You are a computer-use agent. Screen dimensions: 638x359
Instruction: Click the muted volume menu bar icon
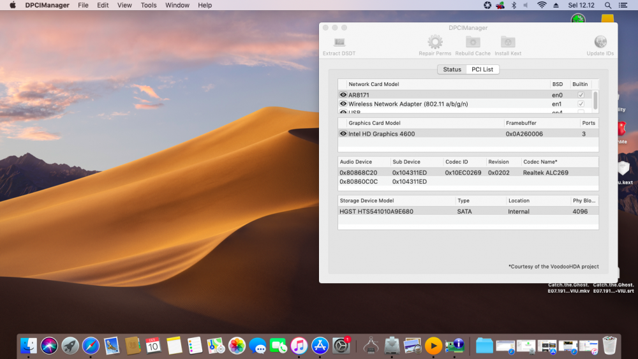click(x=526, y=5)
